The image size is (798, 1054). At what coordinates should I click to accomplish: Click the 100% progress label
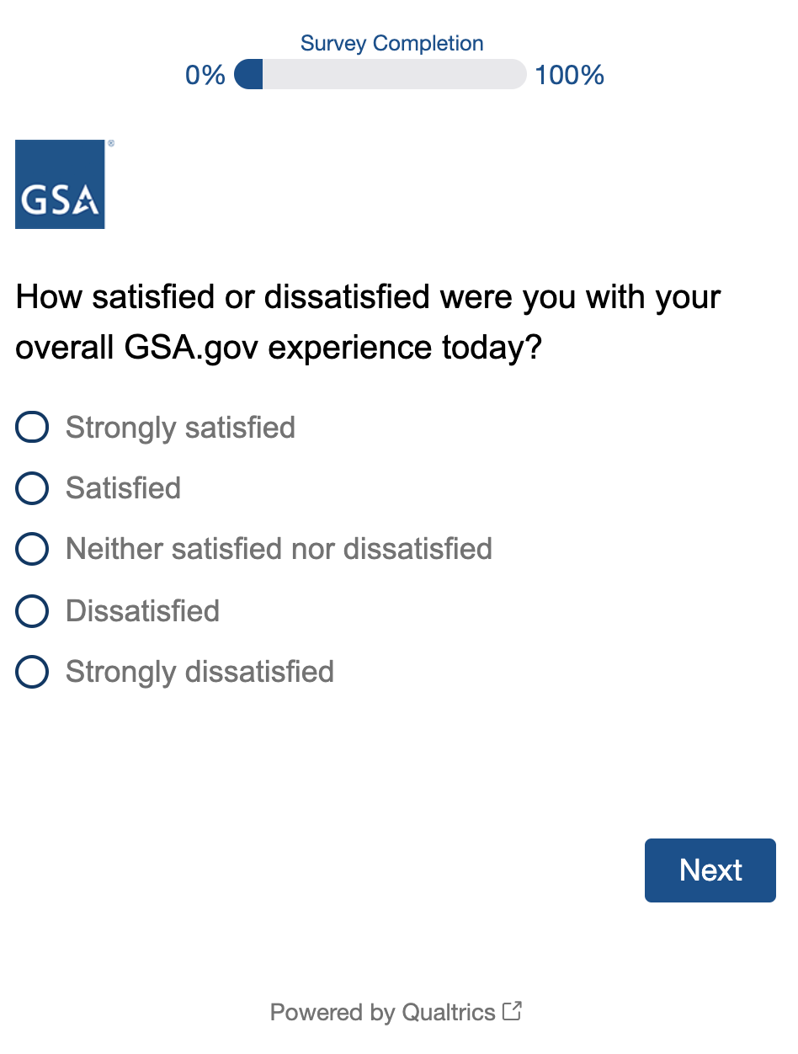tap(570, 76)
